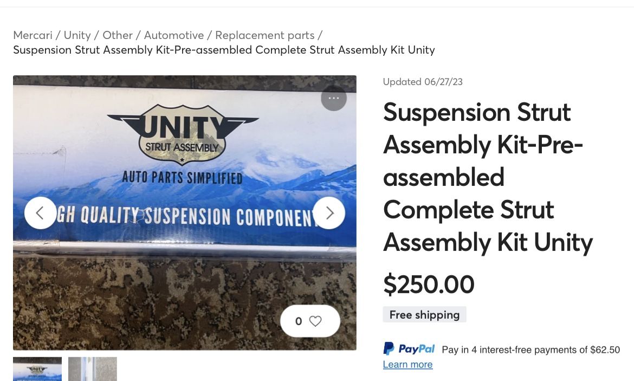The image size is (634, 381).
Task: Click the PayPal Learn more link
Action: 407,364
